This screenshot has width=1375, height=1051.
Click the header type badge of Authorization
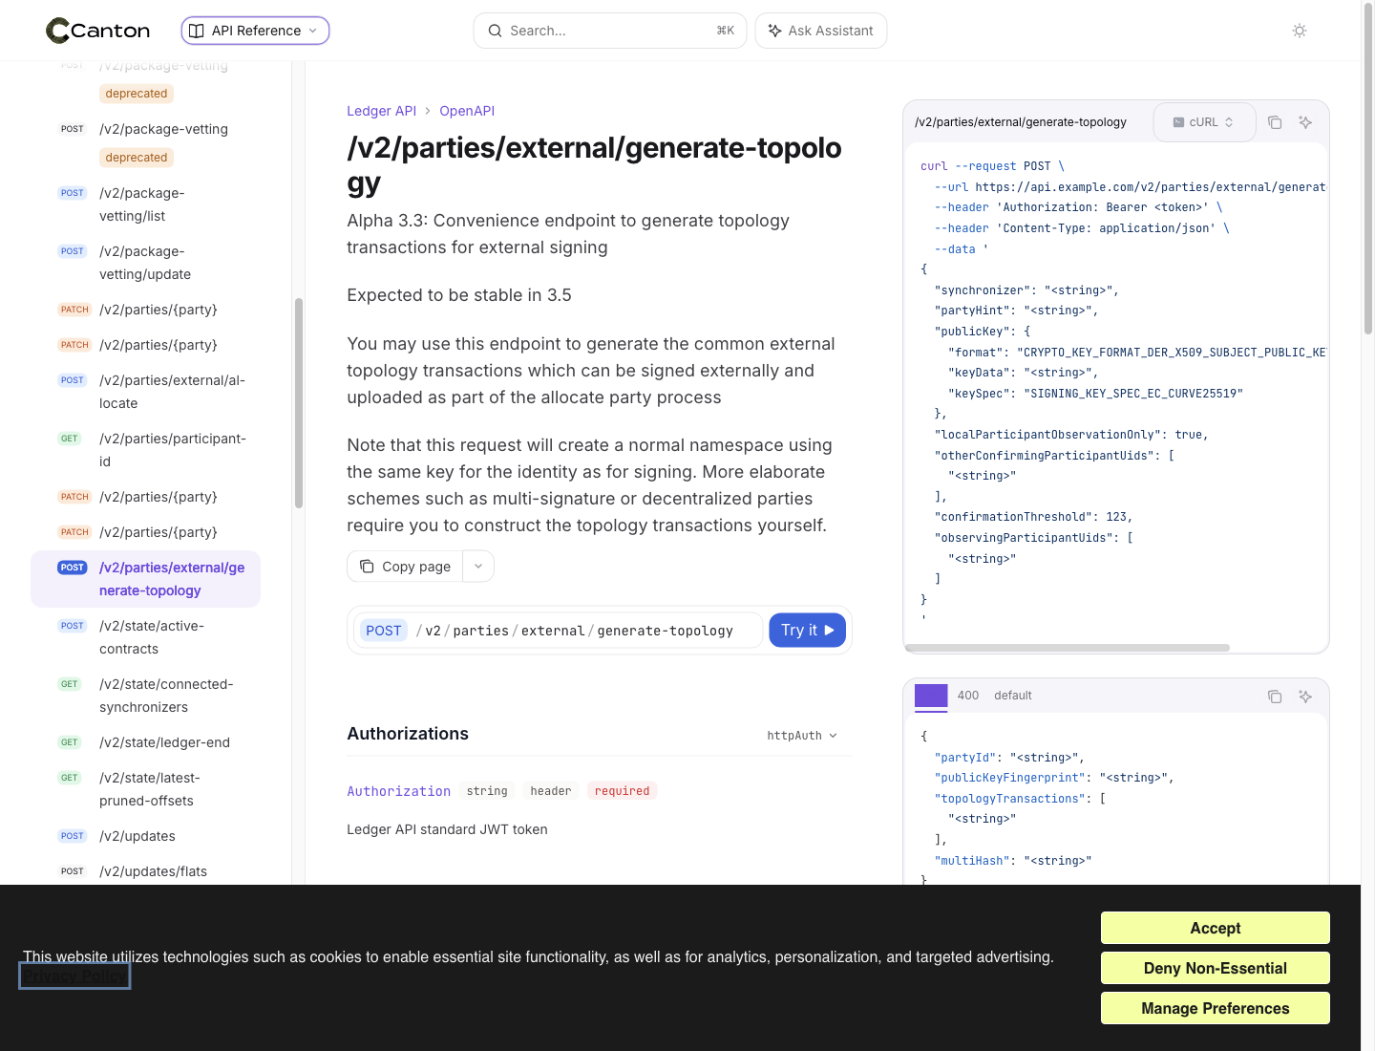[x=551, y=791]
